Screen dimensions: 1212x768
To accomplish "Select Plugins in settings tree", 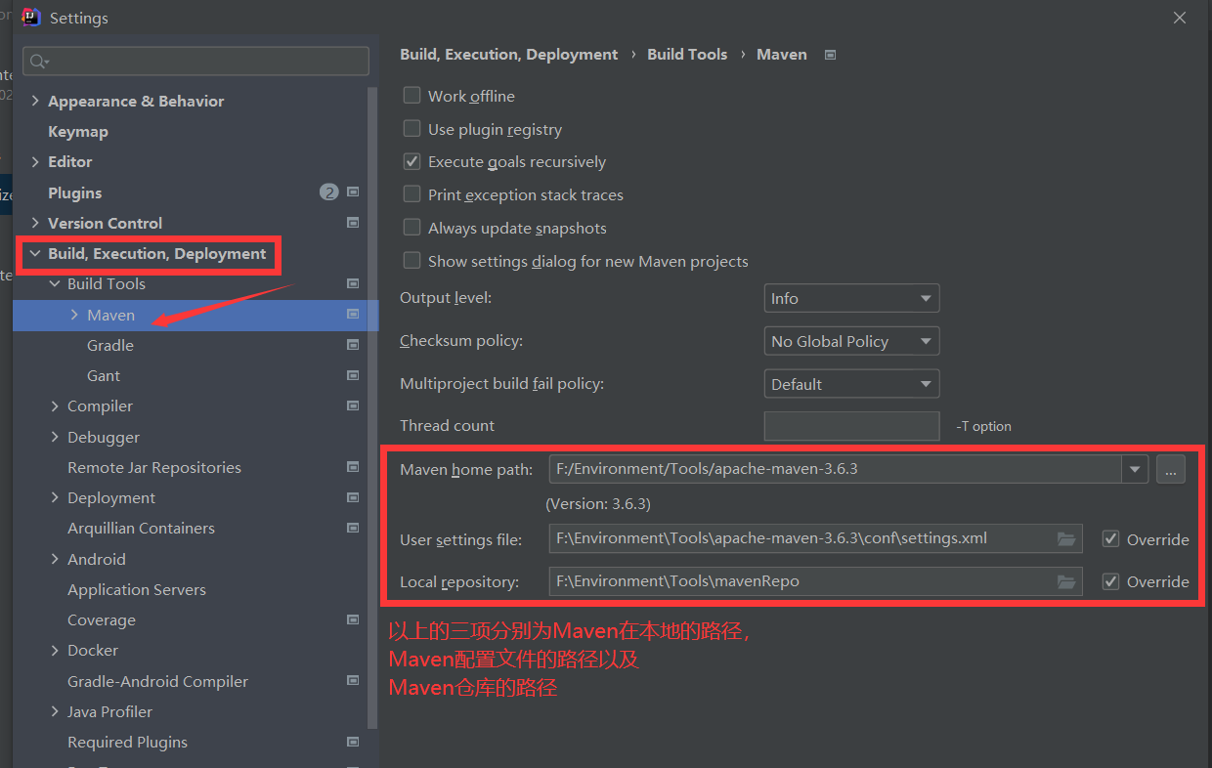I will [x=75, y=192].
